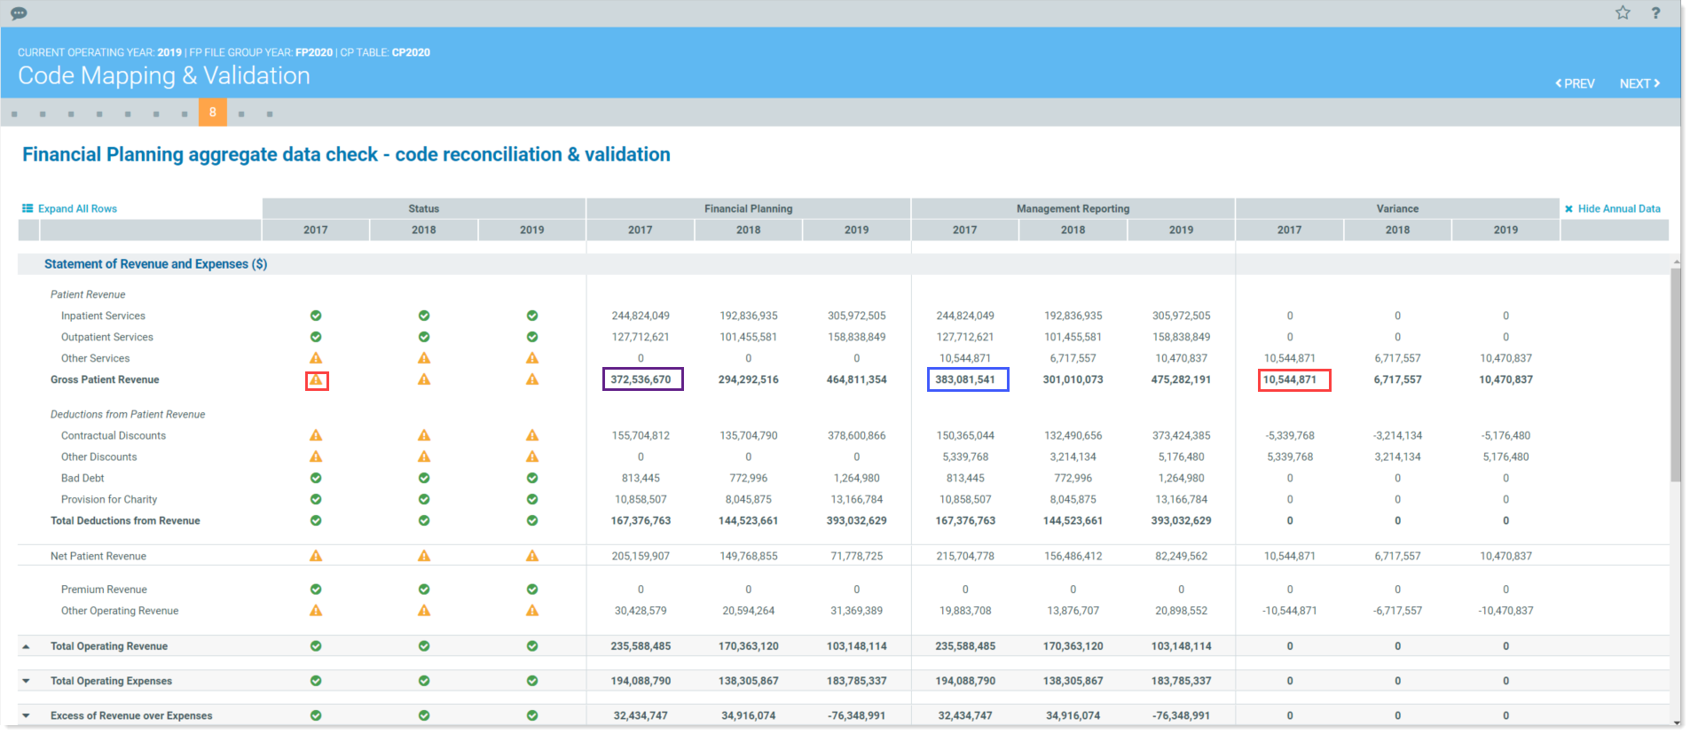Click Statement of Revenue and Expenses ($) header

(155, 264)
